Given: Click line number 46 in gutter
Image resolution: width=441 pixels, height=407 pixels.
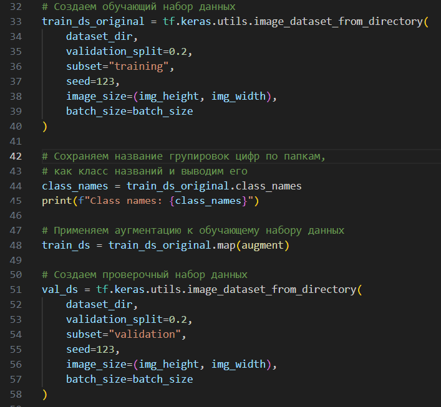Looking at the screenshot, I should point(16,216).
